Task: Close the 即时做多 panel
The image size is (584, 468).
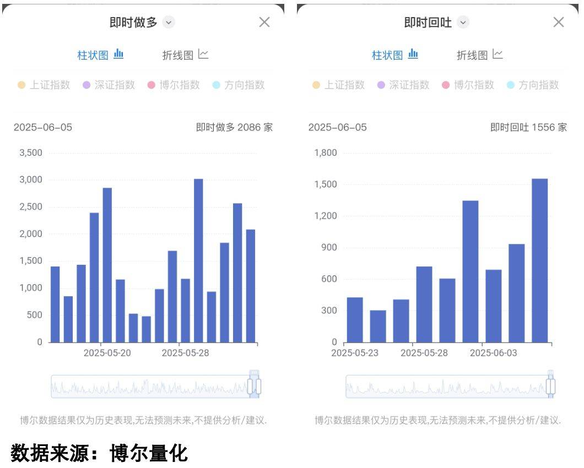Action: tap(264, 22)
